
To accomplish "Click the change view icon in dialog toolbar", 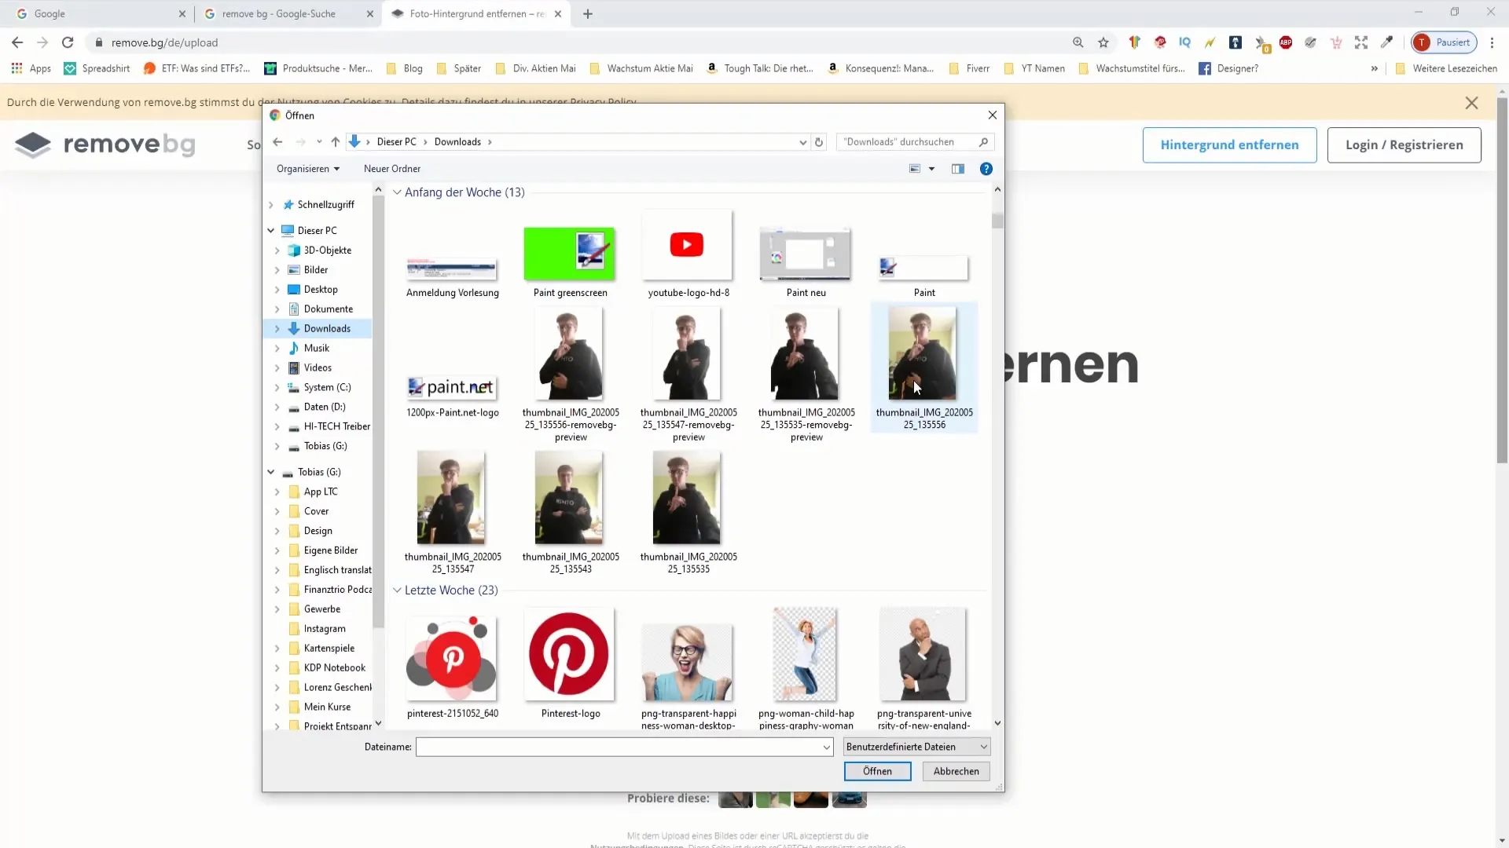I will coord(915,169).
